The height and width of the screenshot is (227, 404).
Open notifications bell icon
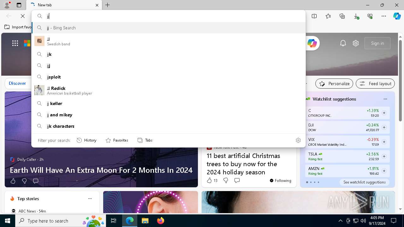[343, 43]
